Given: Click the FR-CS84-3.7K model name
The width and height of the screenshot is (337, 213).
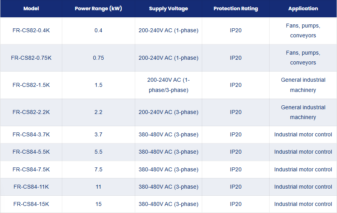Looking at the screenshot, I should (31, 134).
